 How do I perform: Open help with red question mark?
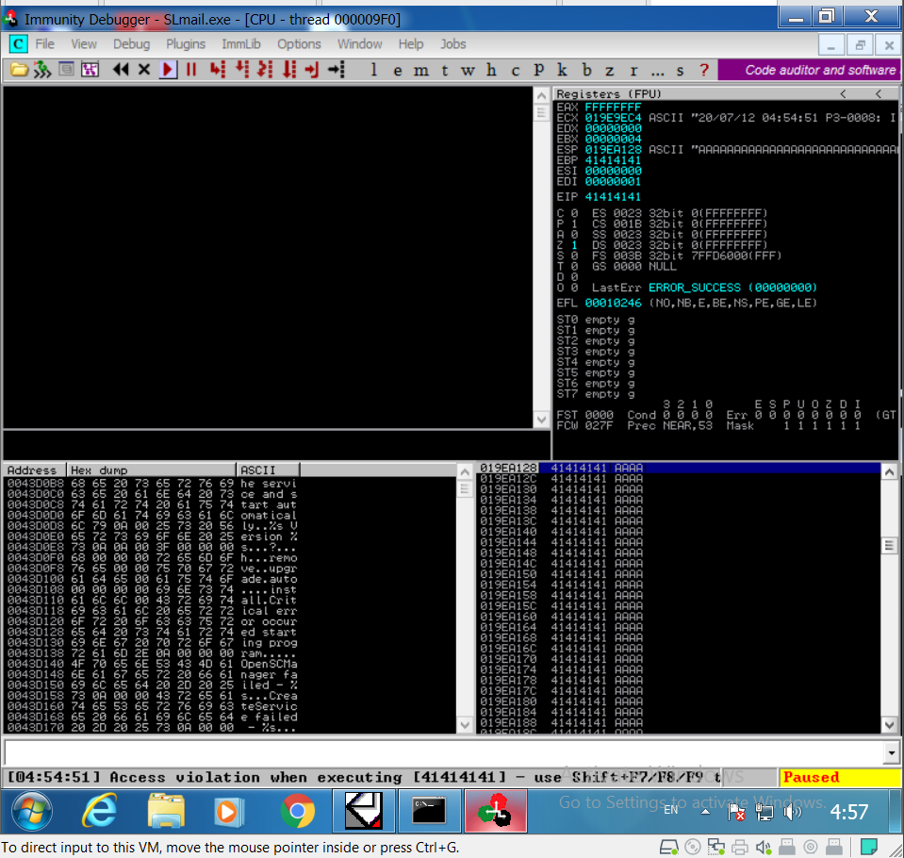(x=704, y=70)
